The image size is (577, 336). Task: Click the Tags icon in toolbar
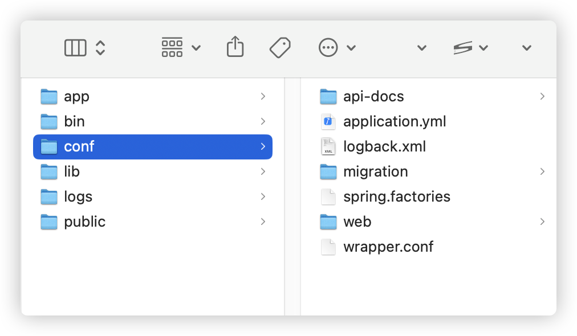click(280, 48)
